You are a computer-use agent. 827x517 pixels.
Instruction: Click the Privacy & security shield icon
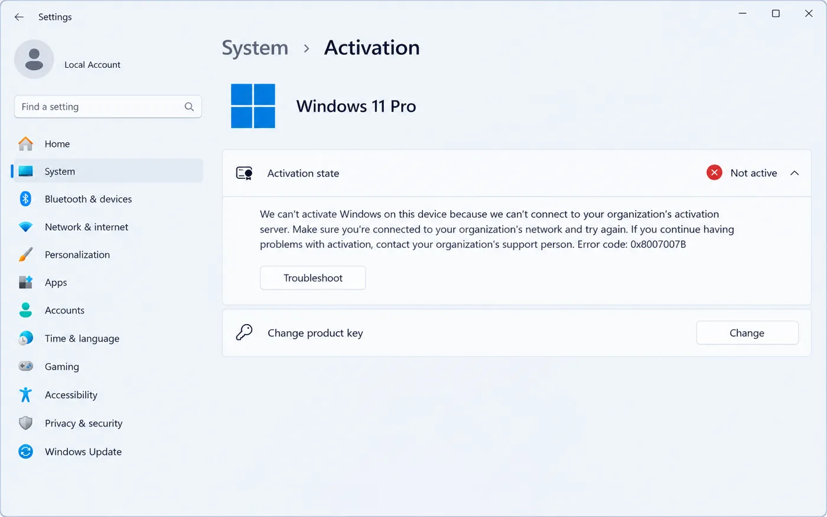(25, 423)
